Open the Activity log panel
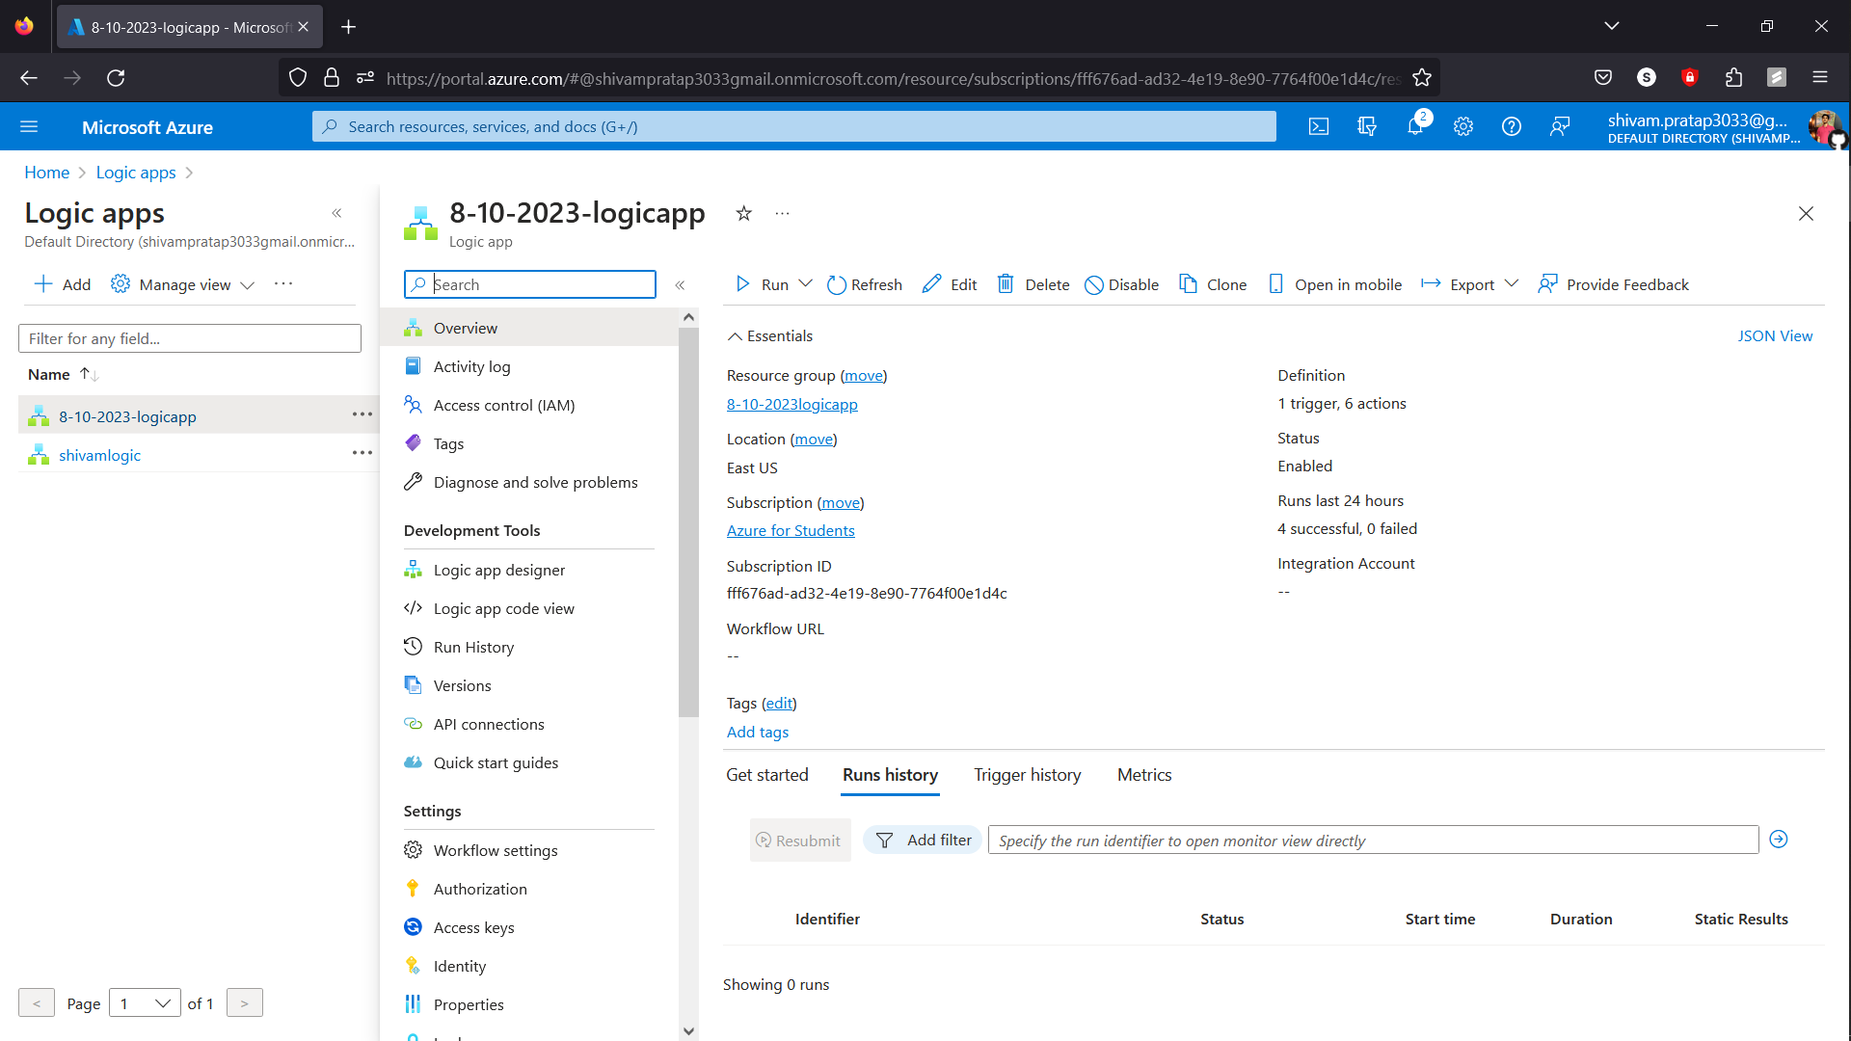1851x1041 pixels. [471, 366]
